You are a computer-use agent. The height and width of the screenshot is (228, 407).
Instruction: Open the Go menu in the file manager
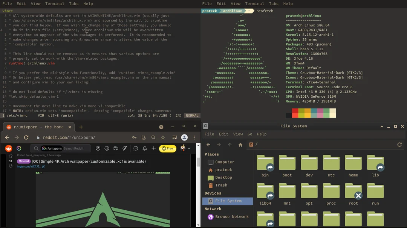(250, 134)
